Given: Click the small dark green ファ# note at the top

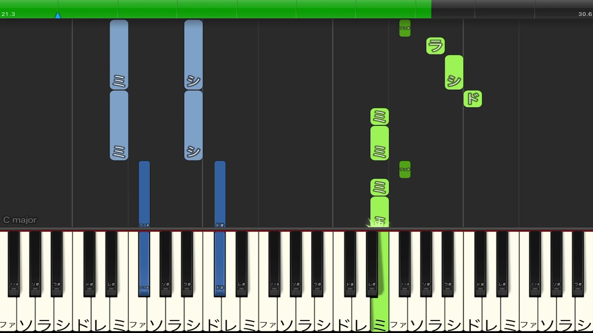Looking at the screenshot, I should point(405,28).
